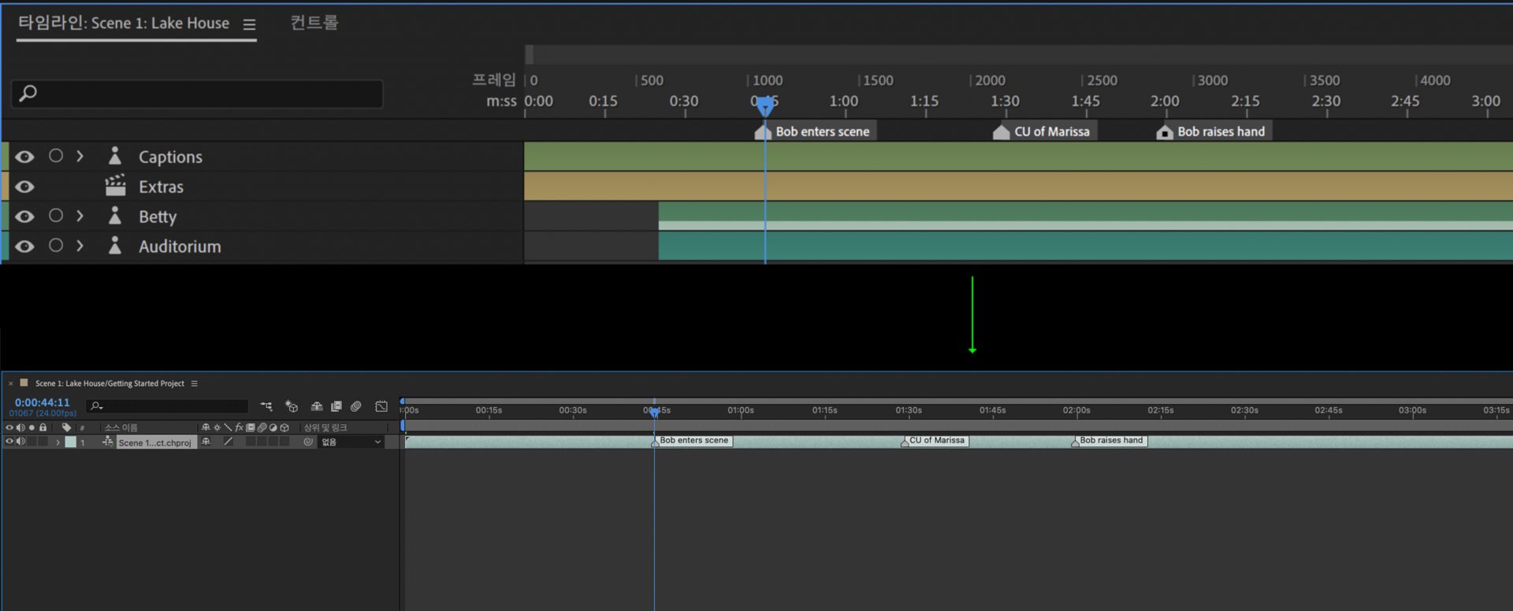Click the Draft 3D icon
Image resolution: width=1513 pixels, height=611 pixels.
(292, 406)
